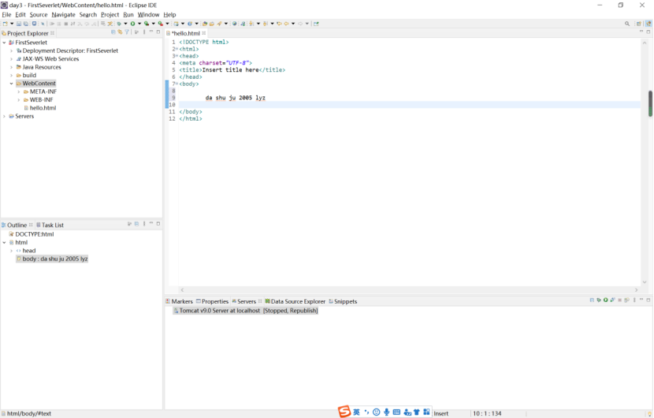Open the Run menu
The image size is (654, 418).
click(128, 15)
